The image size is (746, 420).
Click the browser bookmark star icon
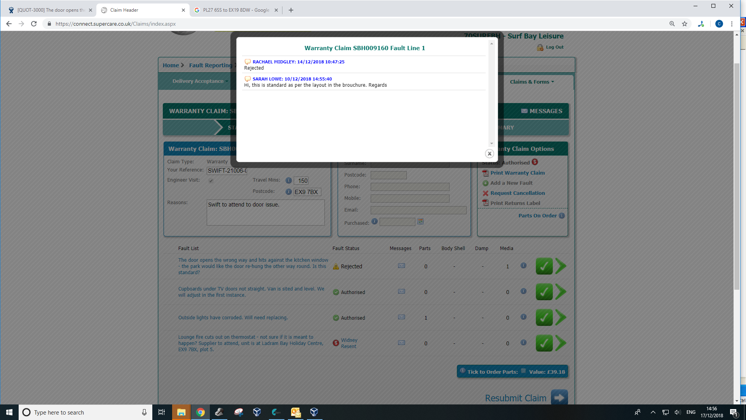685,24
